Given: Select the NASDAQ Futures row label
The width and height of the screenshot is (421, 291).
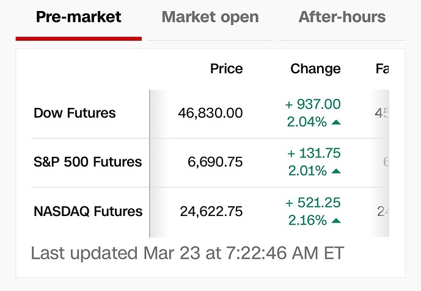Looking at the screenshot, I should point(88,212).
